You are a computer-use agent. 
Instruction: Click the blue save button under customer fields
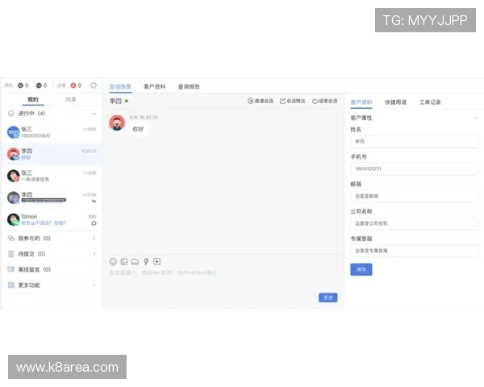pos(361,269)
